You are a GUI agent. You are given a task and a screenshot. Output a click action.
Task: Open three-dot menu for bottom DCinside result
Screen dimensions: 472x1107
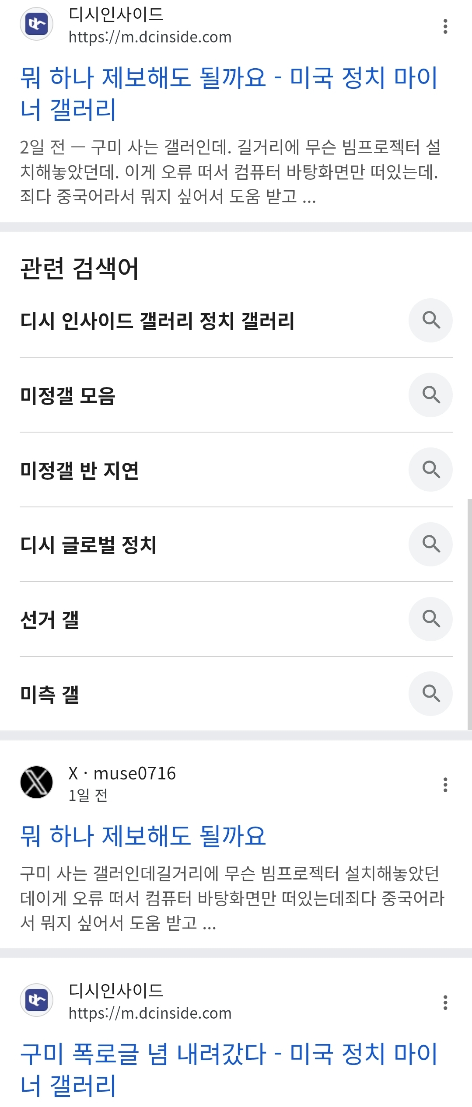(445, 1002)
